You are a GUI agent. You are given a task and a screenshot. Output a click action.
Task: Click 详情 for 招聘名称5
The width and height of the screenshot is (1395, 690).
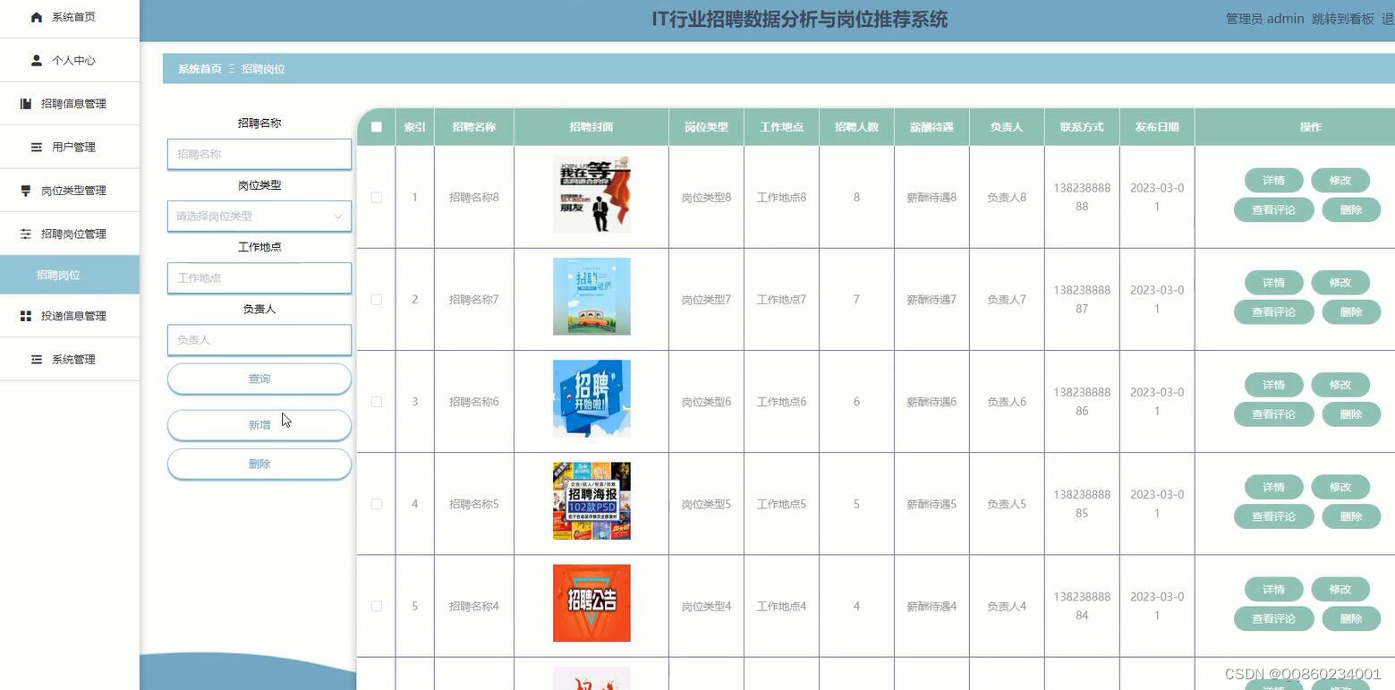pyautogui.click(x=1273, y=487)
